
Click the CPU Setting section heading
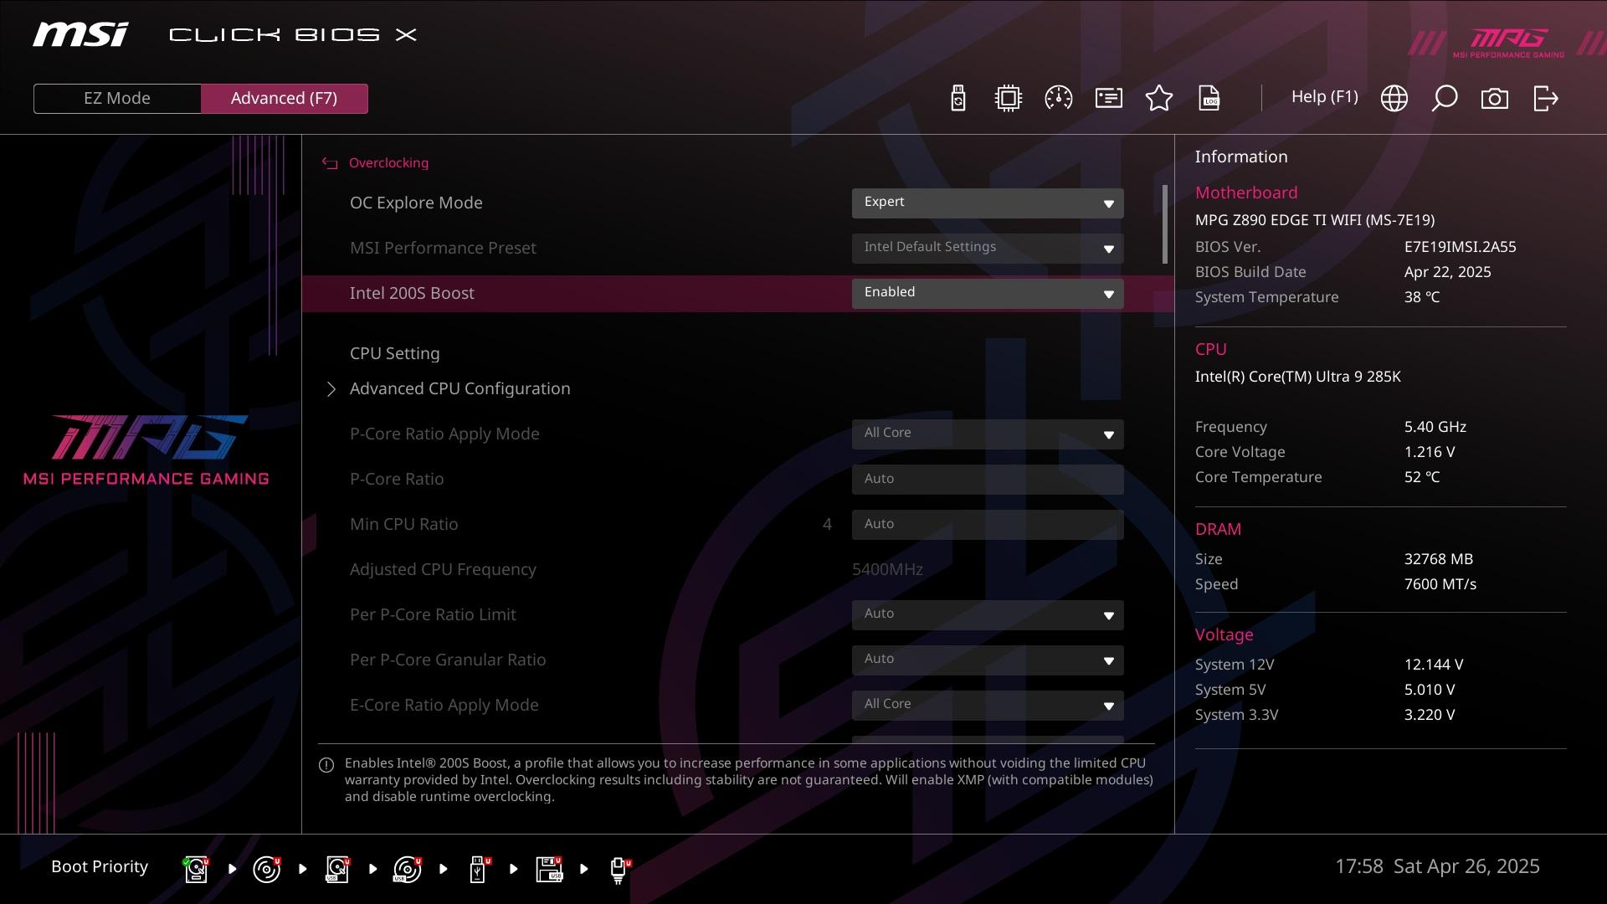tap(394, 354)
